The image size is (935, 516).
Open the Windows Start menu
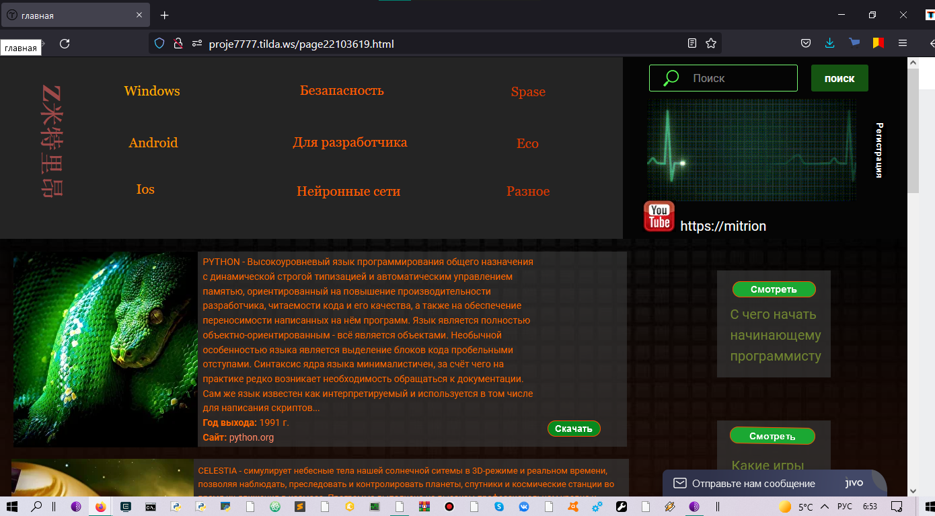11,507
